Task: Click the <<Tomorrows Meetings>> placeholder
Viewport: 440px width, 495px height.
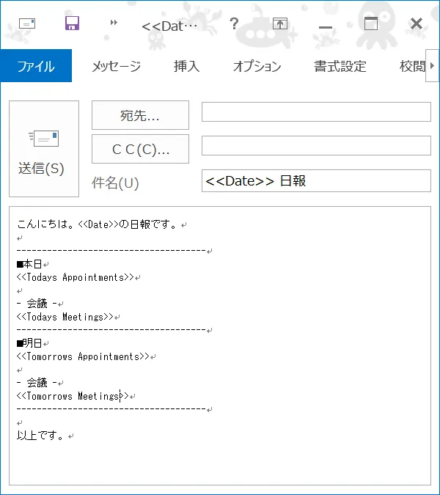Action: pyautogui.click(x=73, y=395)
